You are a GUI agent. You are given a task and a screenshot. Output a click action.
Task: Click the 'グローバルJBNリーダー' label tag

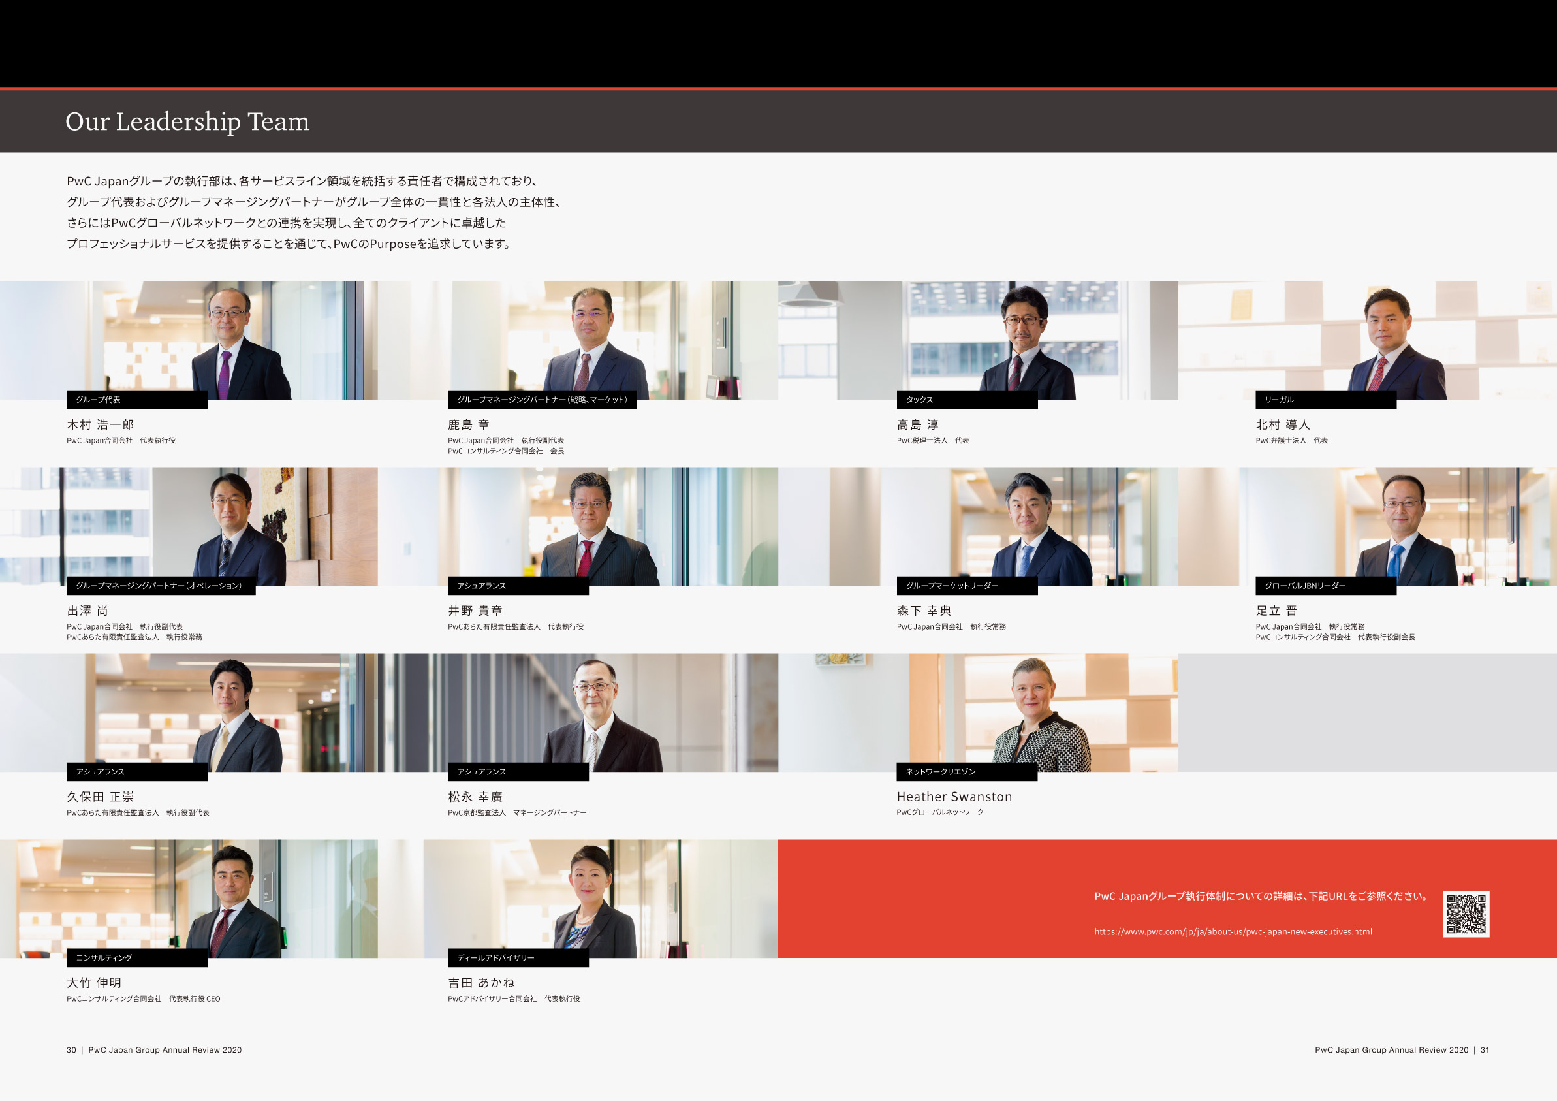1326,585
